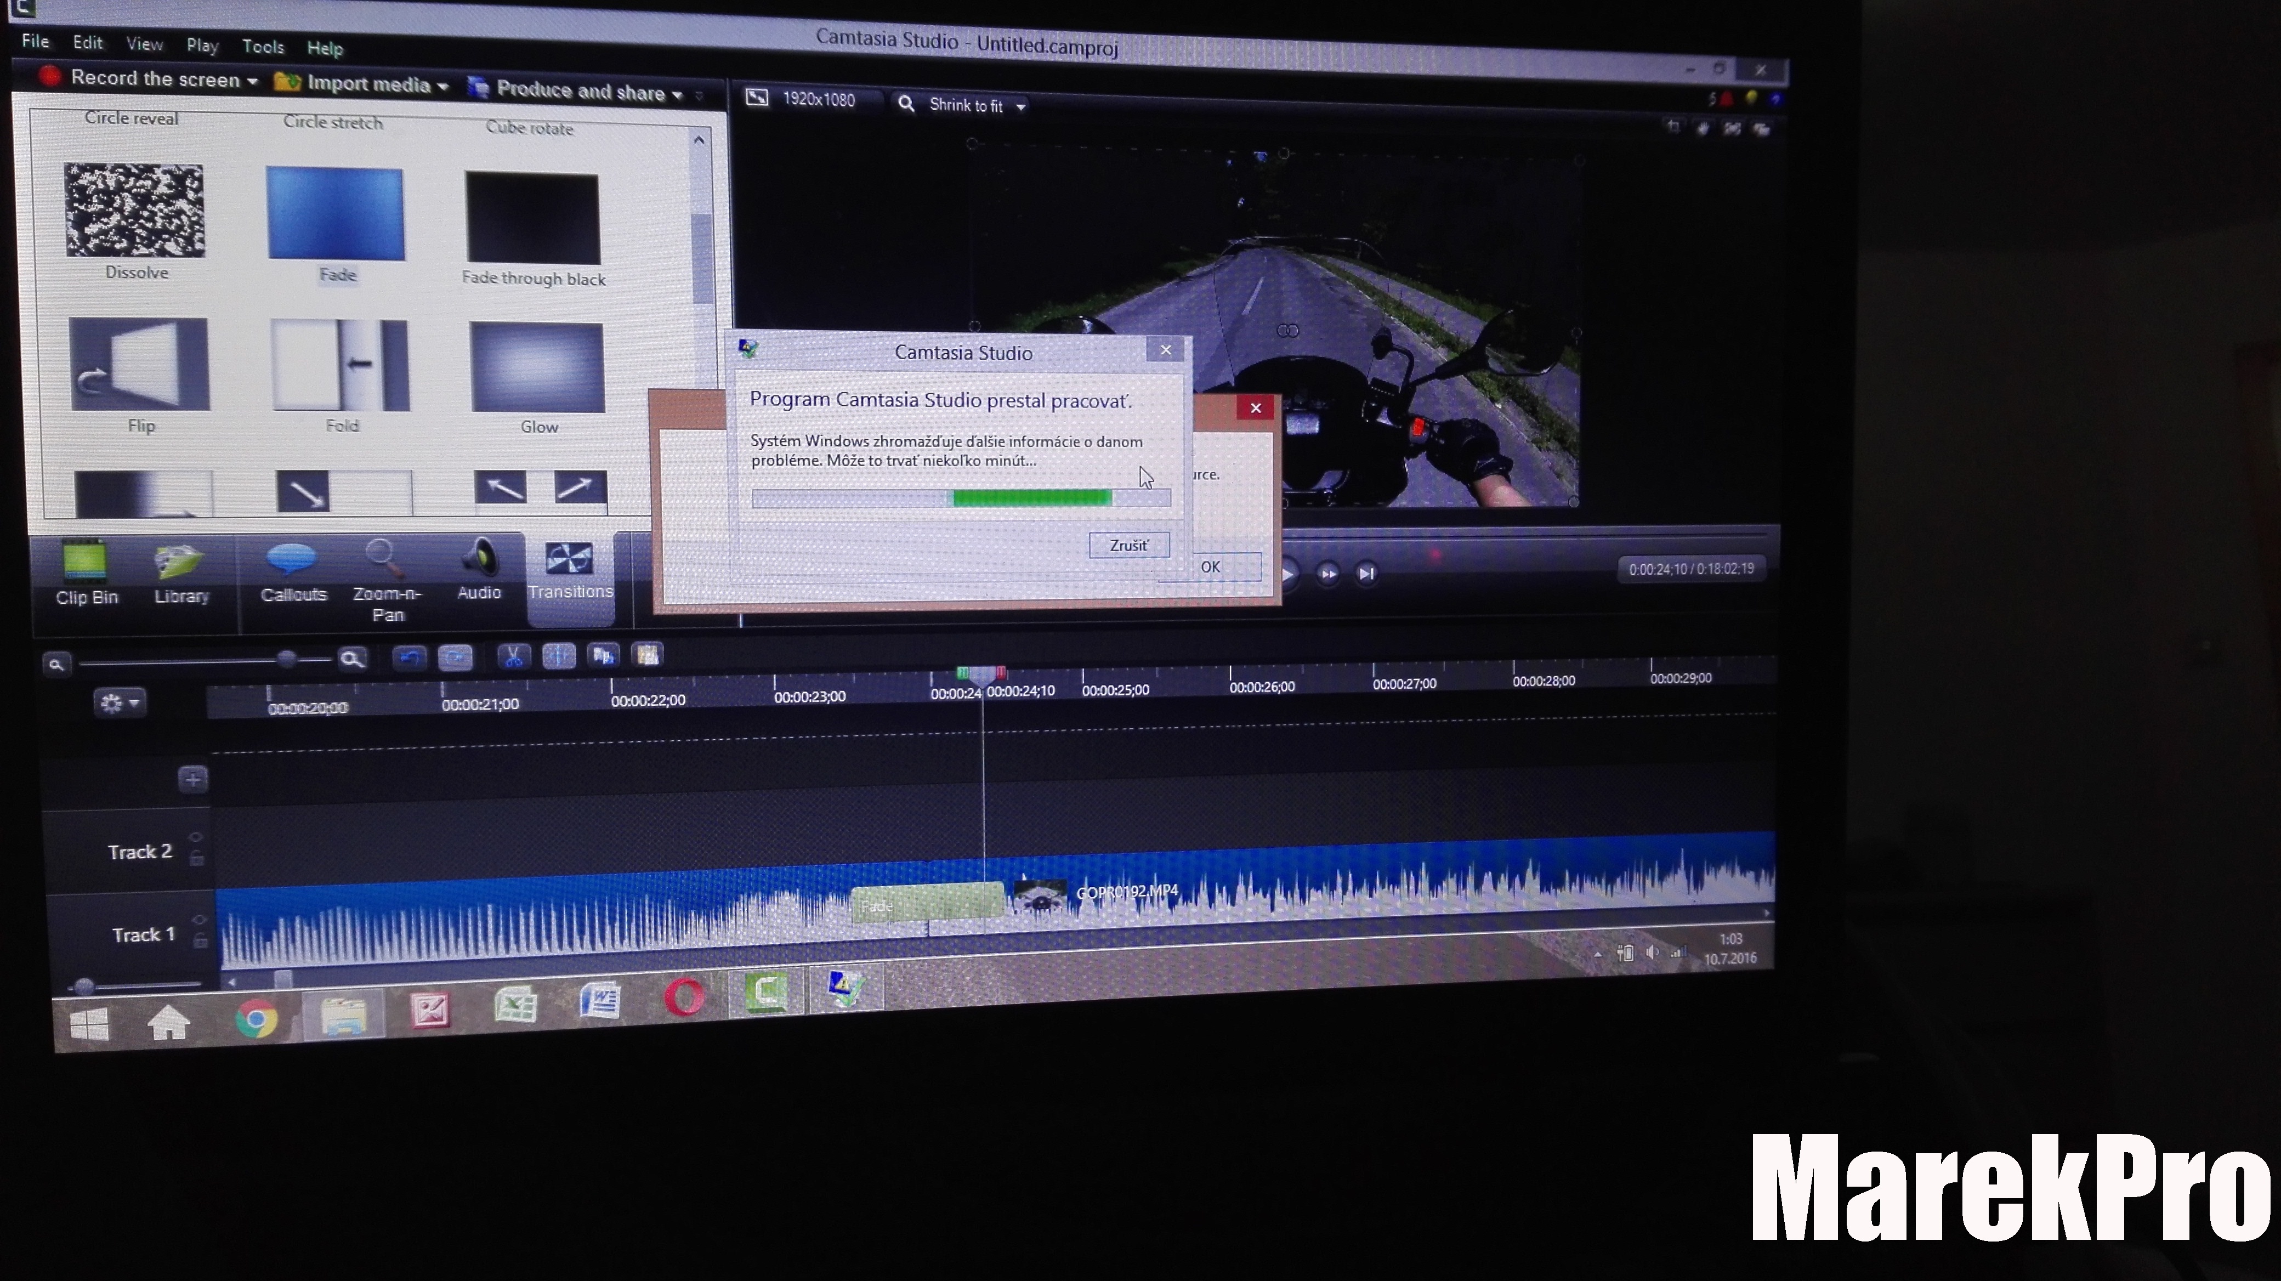Open the Audio tool panel
Viewport: 2281px width, 1281px height.
[x=479, y=571]
